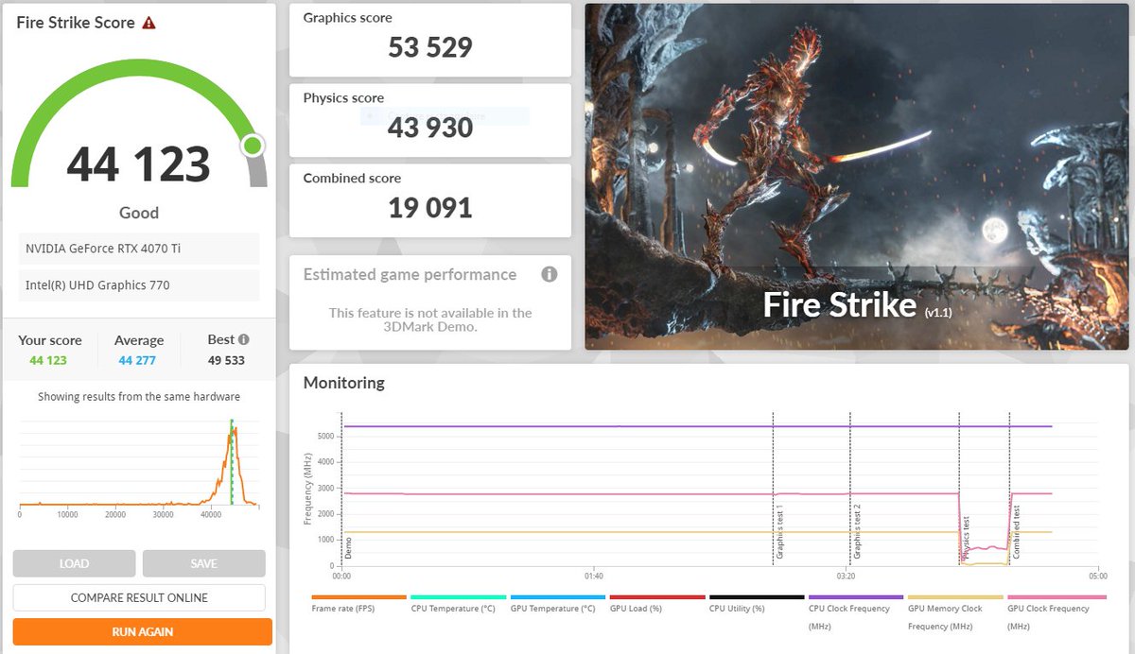Toggle GPU Memory Clock Frequency legend swatch
The image size is (1135, 654).
coord(955,597)
